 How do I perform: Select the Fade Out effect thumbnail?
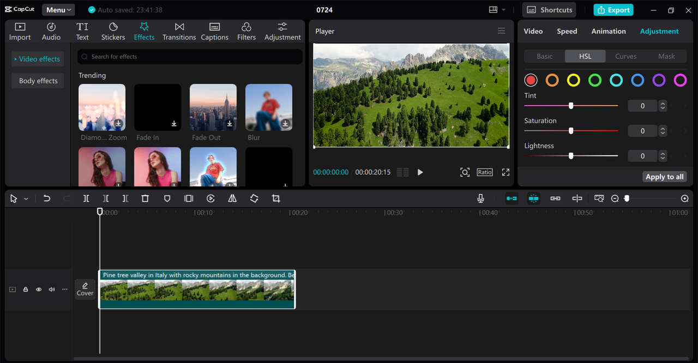point(213,107)
